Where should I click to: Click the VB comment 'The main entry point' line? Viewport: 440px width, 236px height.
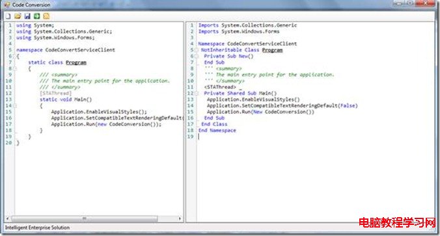tap(269, 75)
